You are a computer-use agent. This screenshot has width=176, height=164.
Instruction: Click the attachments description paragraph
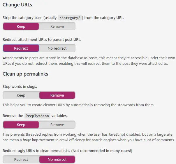coord(87,61)
